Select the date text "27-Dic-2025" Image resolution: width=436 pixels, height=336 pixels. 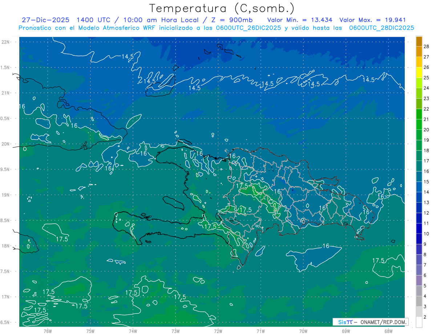coord(46,20)
